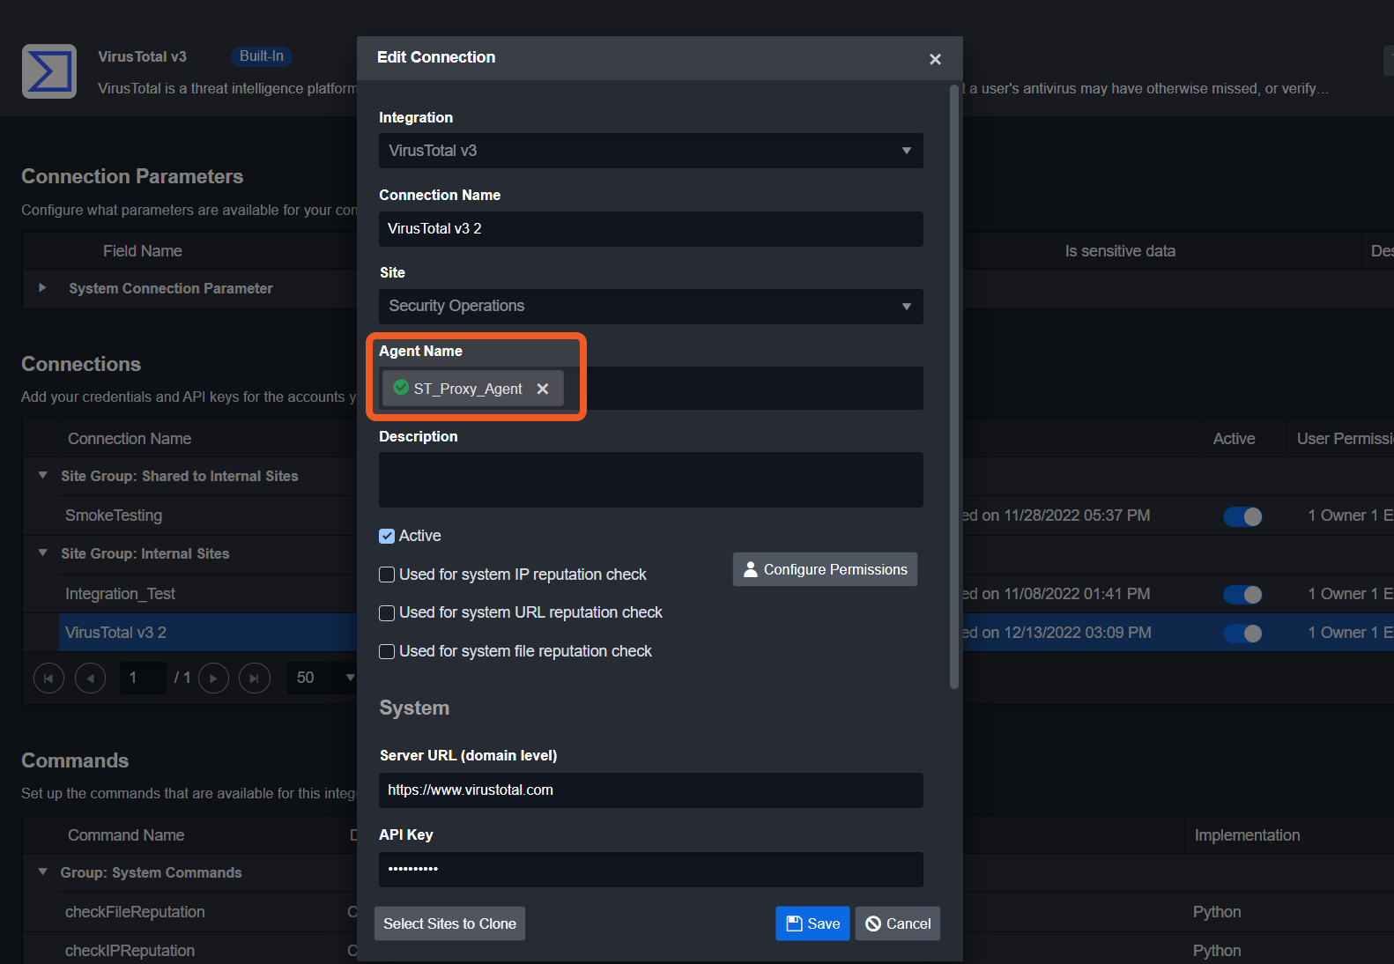Viewport: 1394px width, 964px height.
Task: Close the Edit Connection dialog
Action: tap(935, 59)
